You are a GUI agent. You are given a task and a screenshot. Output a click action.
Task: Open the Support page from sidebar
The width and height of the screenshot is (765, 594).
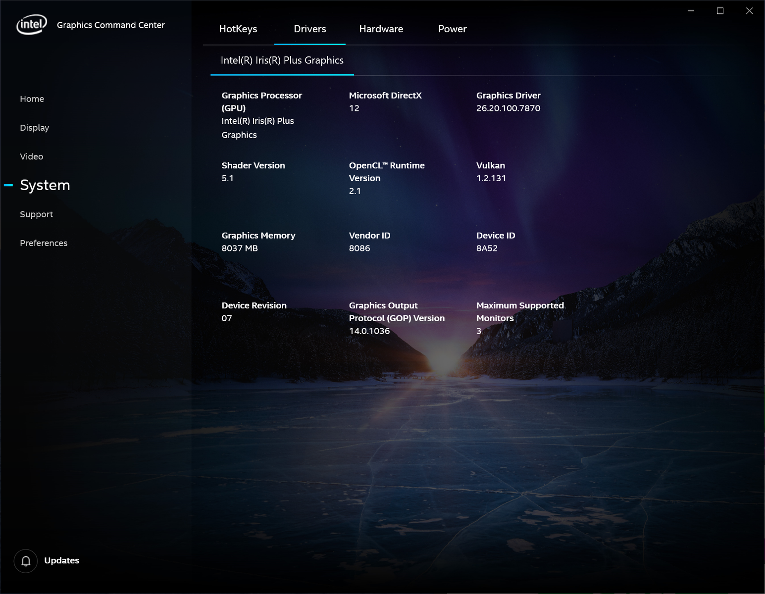click(x=36, y=214)
